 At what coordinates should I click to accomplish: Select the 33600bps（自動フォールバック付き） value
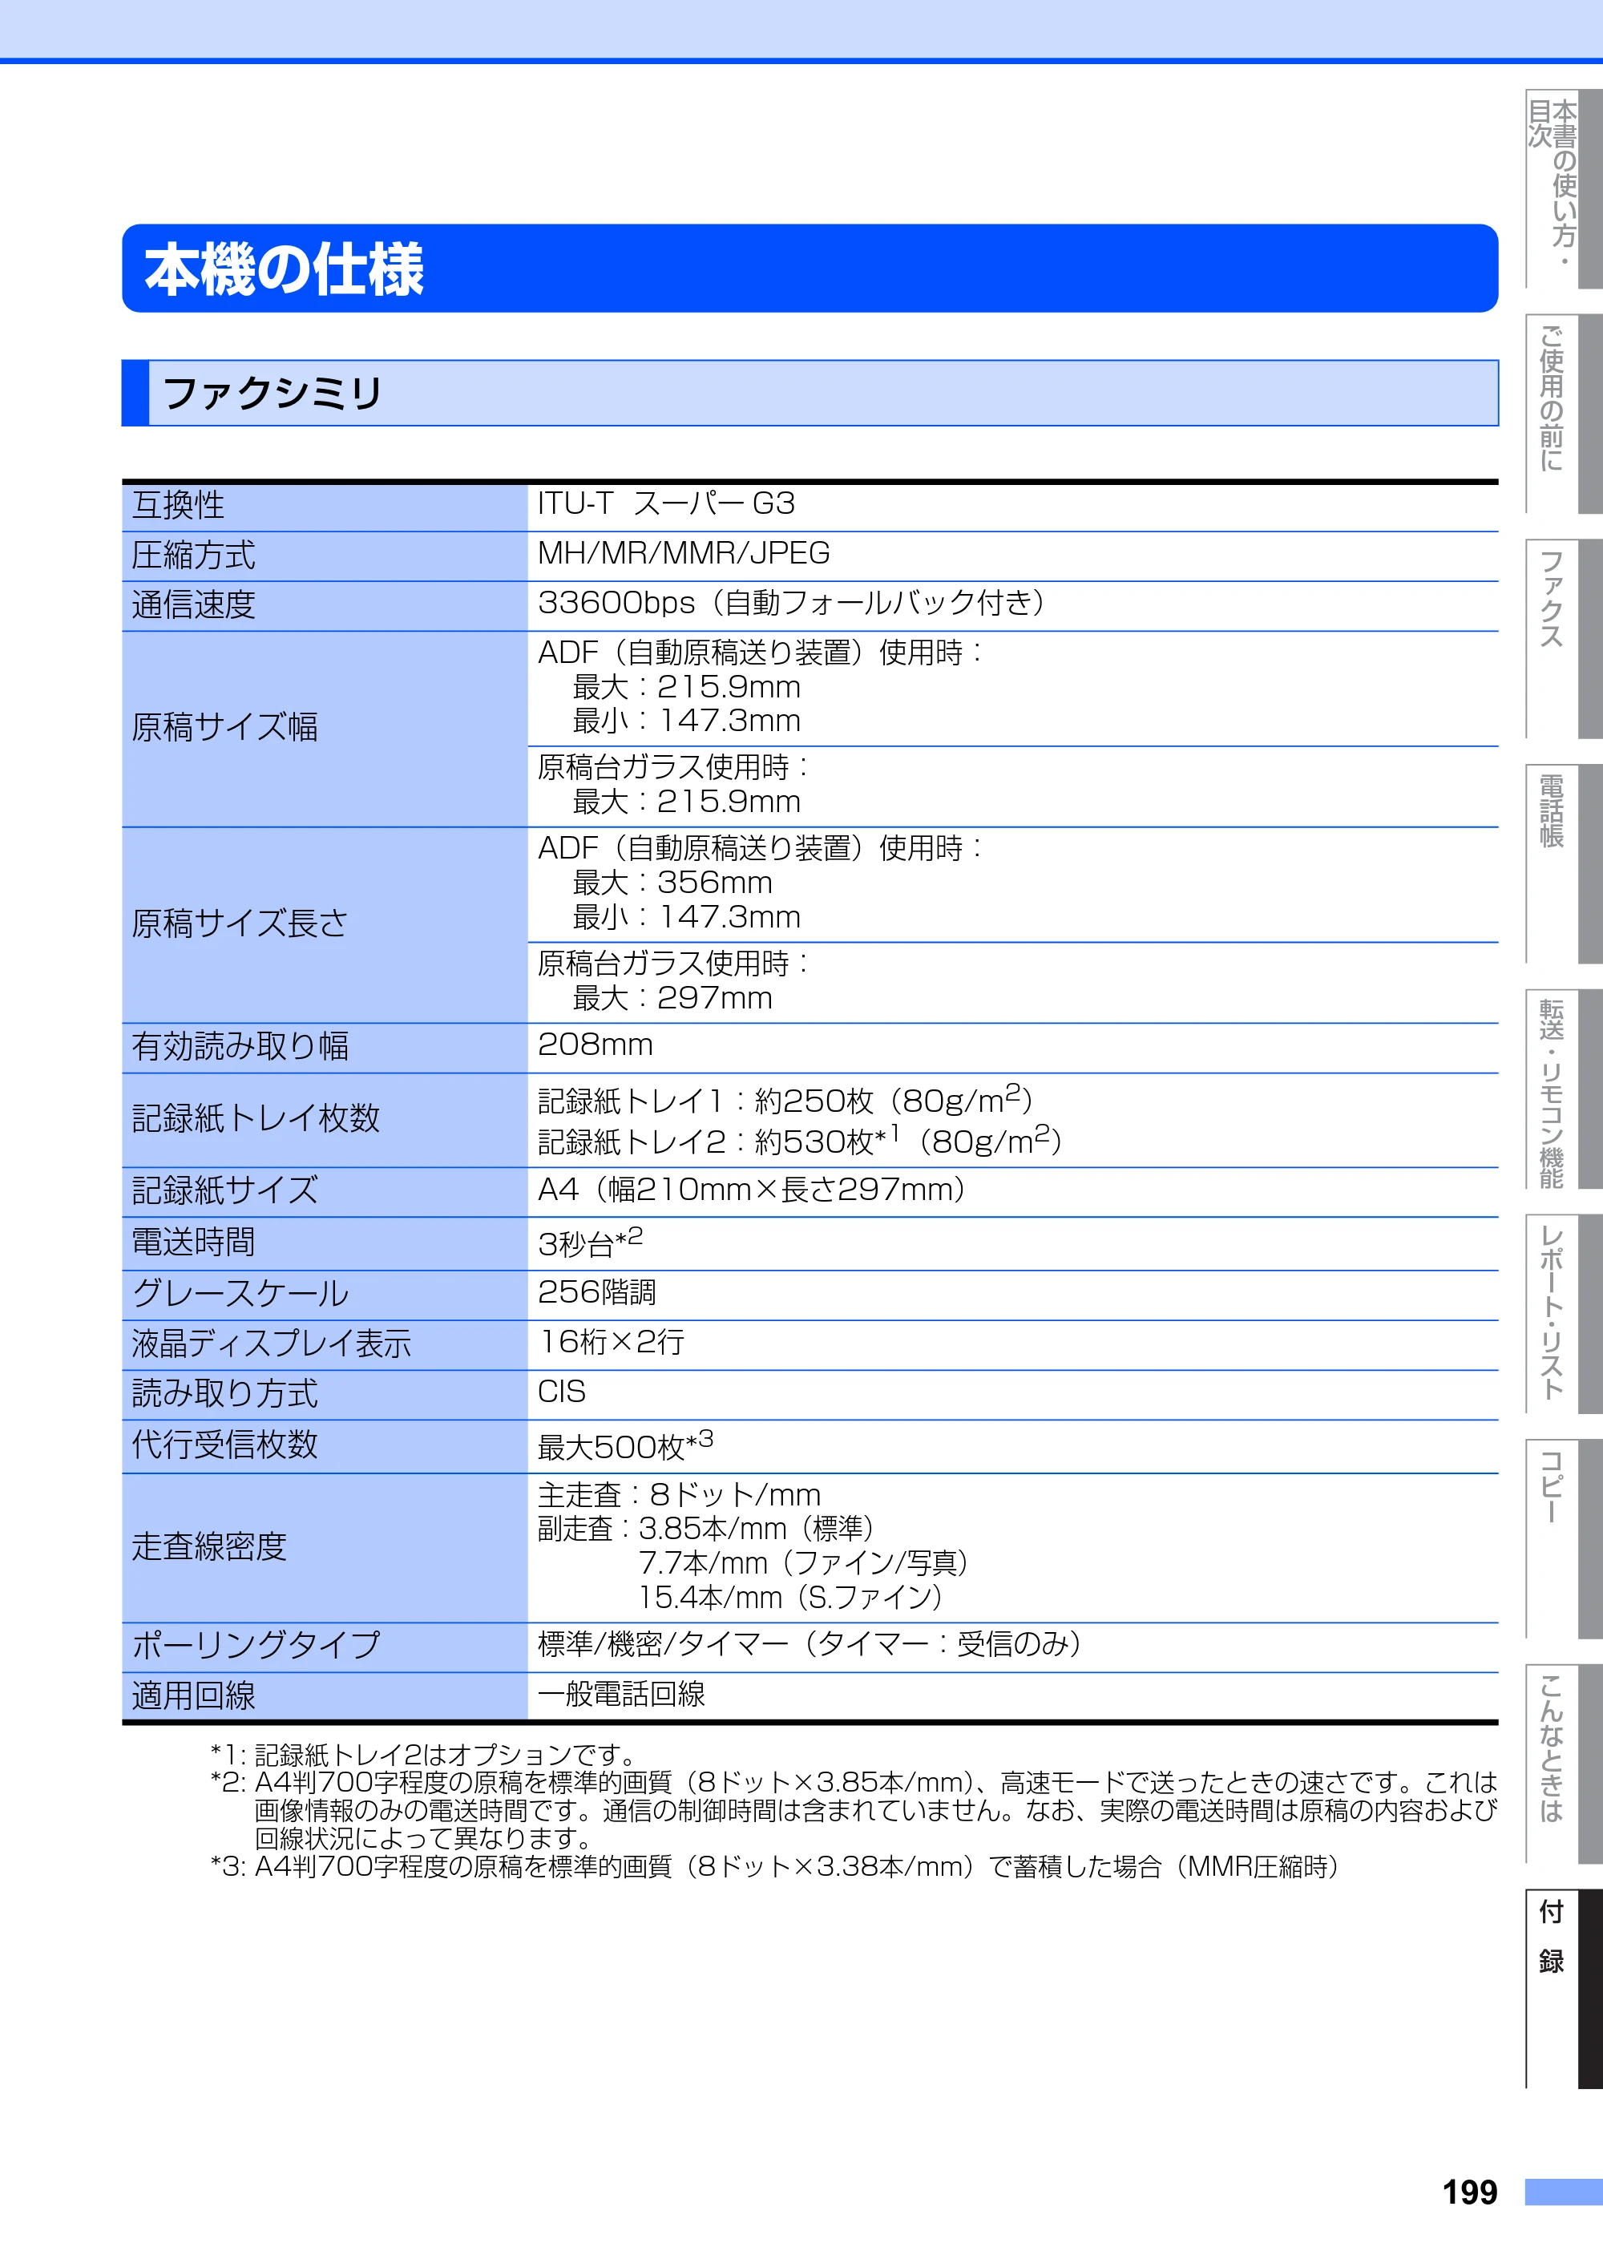click(x=793, y=602)
